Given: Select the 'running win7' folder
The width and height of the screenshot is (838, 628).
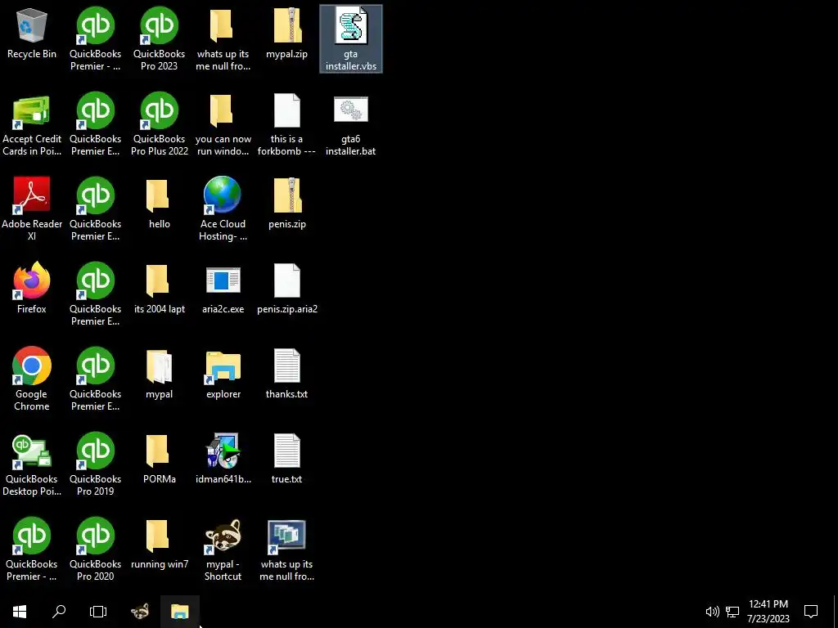Looking at the screenshot, I should (x=160, y=544).
